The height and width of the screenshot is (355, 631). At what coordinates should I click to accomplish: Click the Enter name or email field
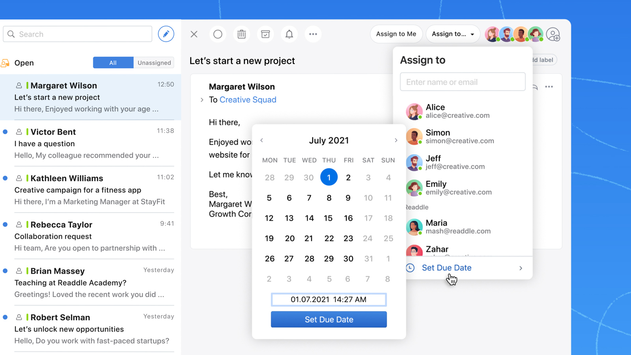[463, 82]
